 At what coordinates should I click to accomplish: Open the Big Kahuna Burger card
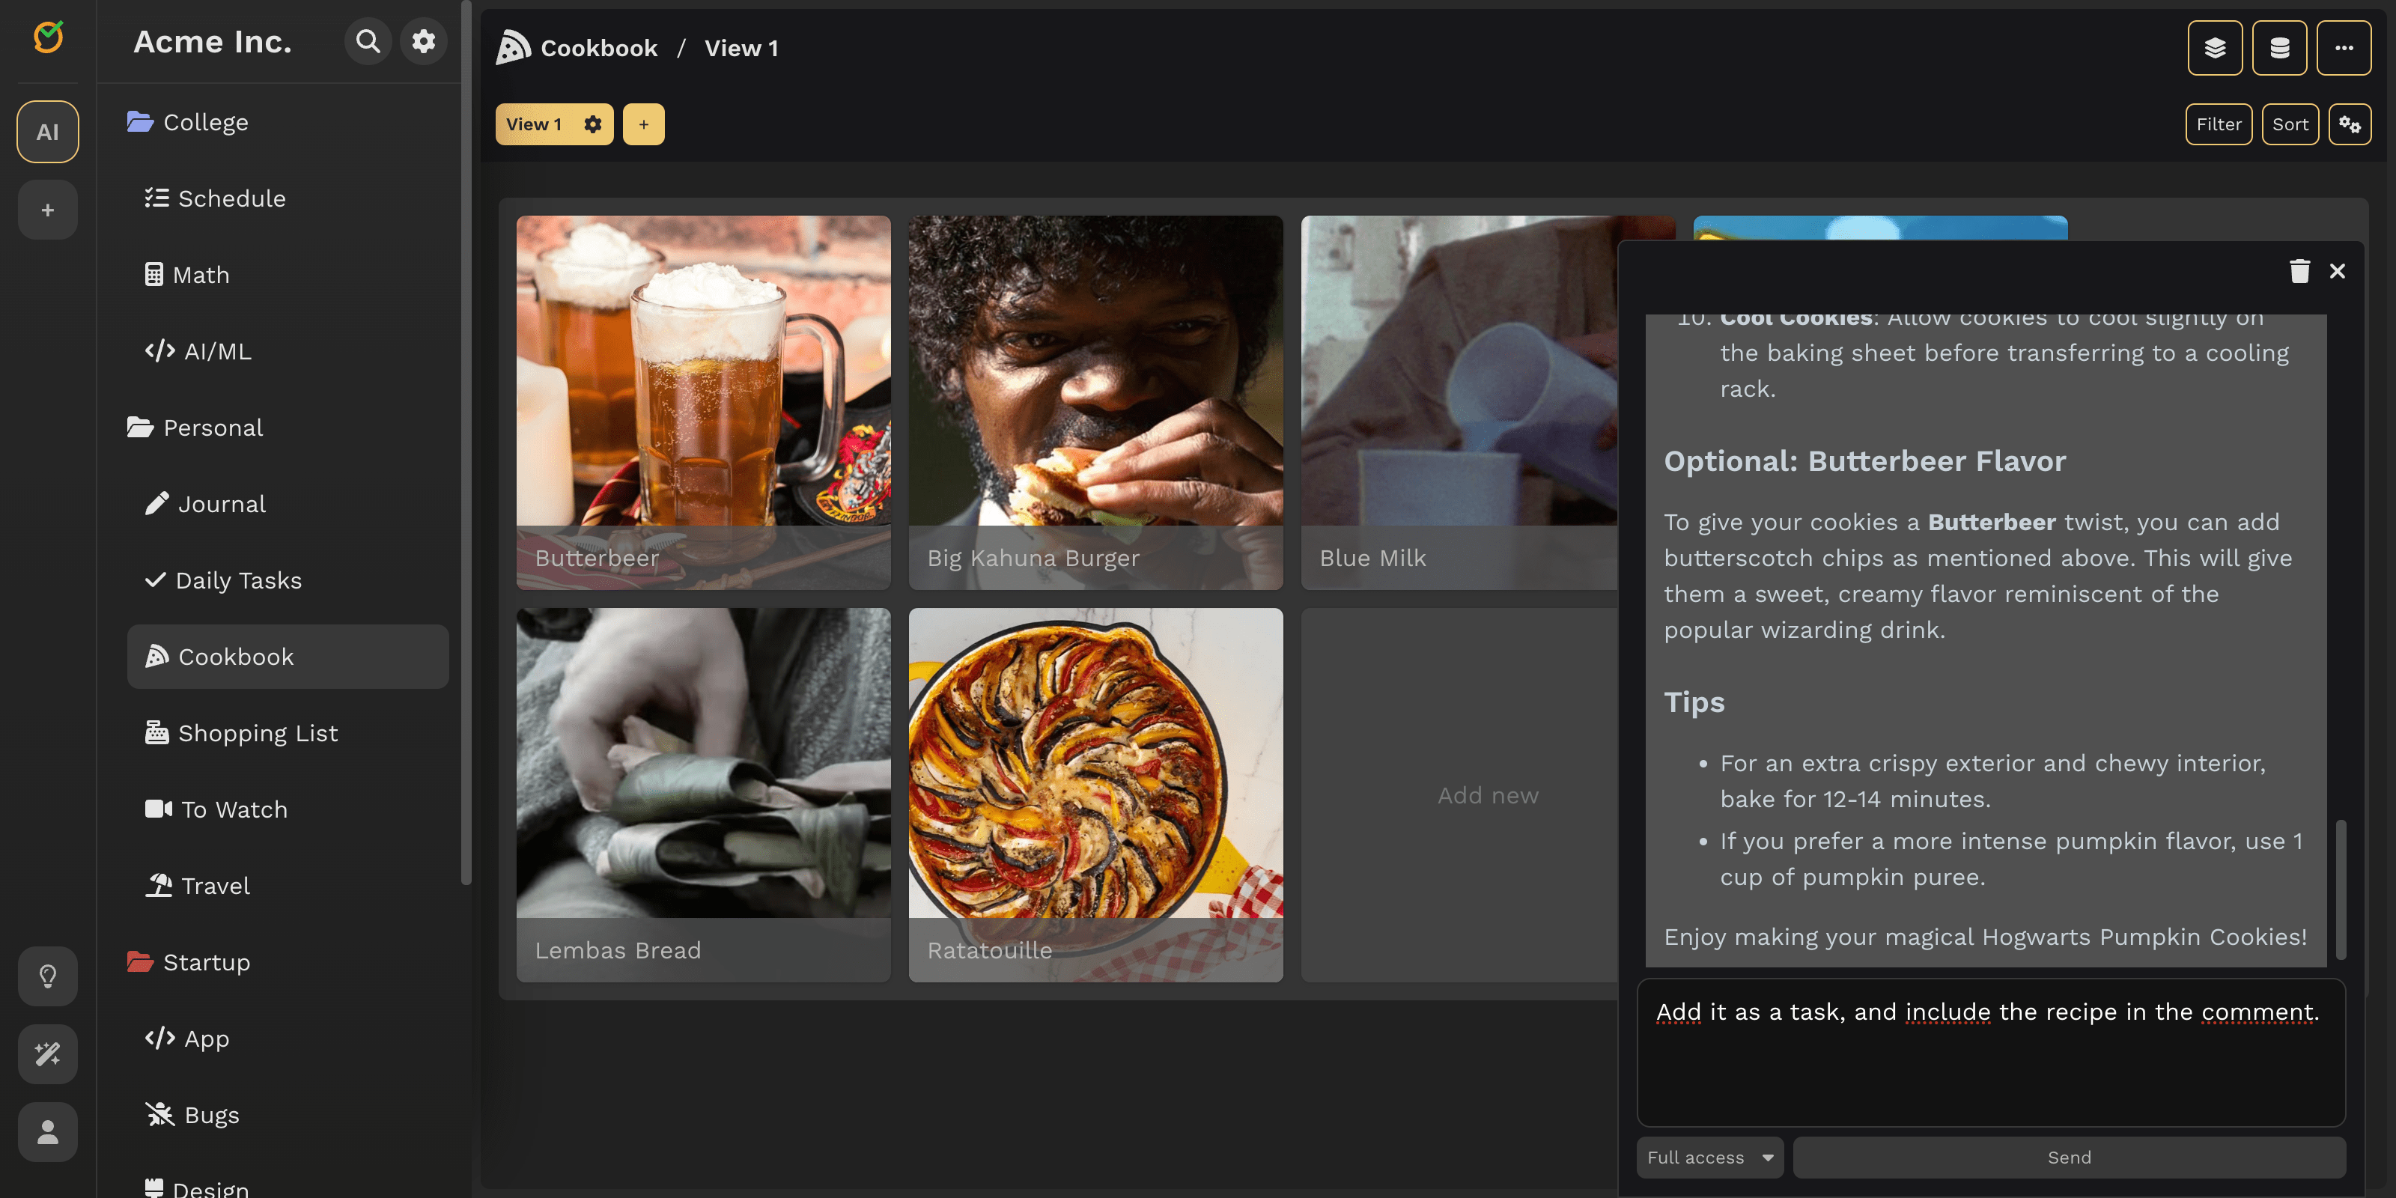pos(1095,402)
